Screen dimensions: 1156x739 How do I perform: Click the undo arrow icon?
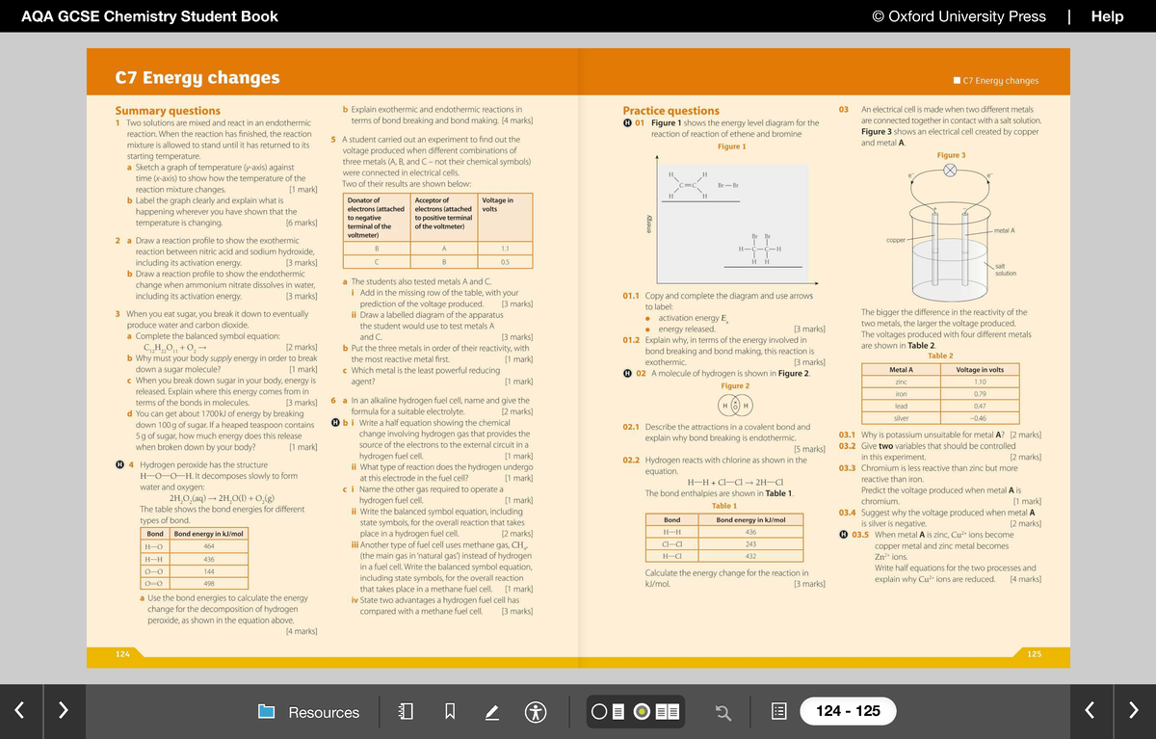click(723, 712)
